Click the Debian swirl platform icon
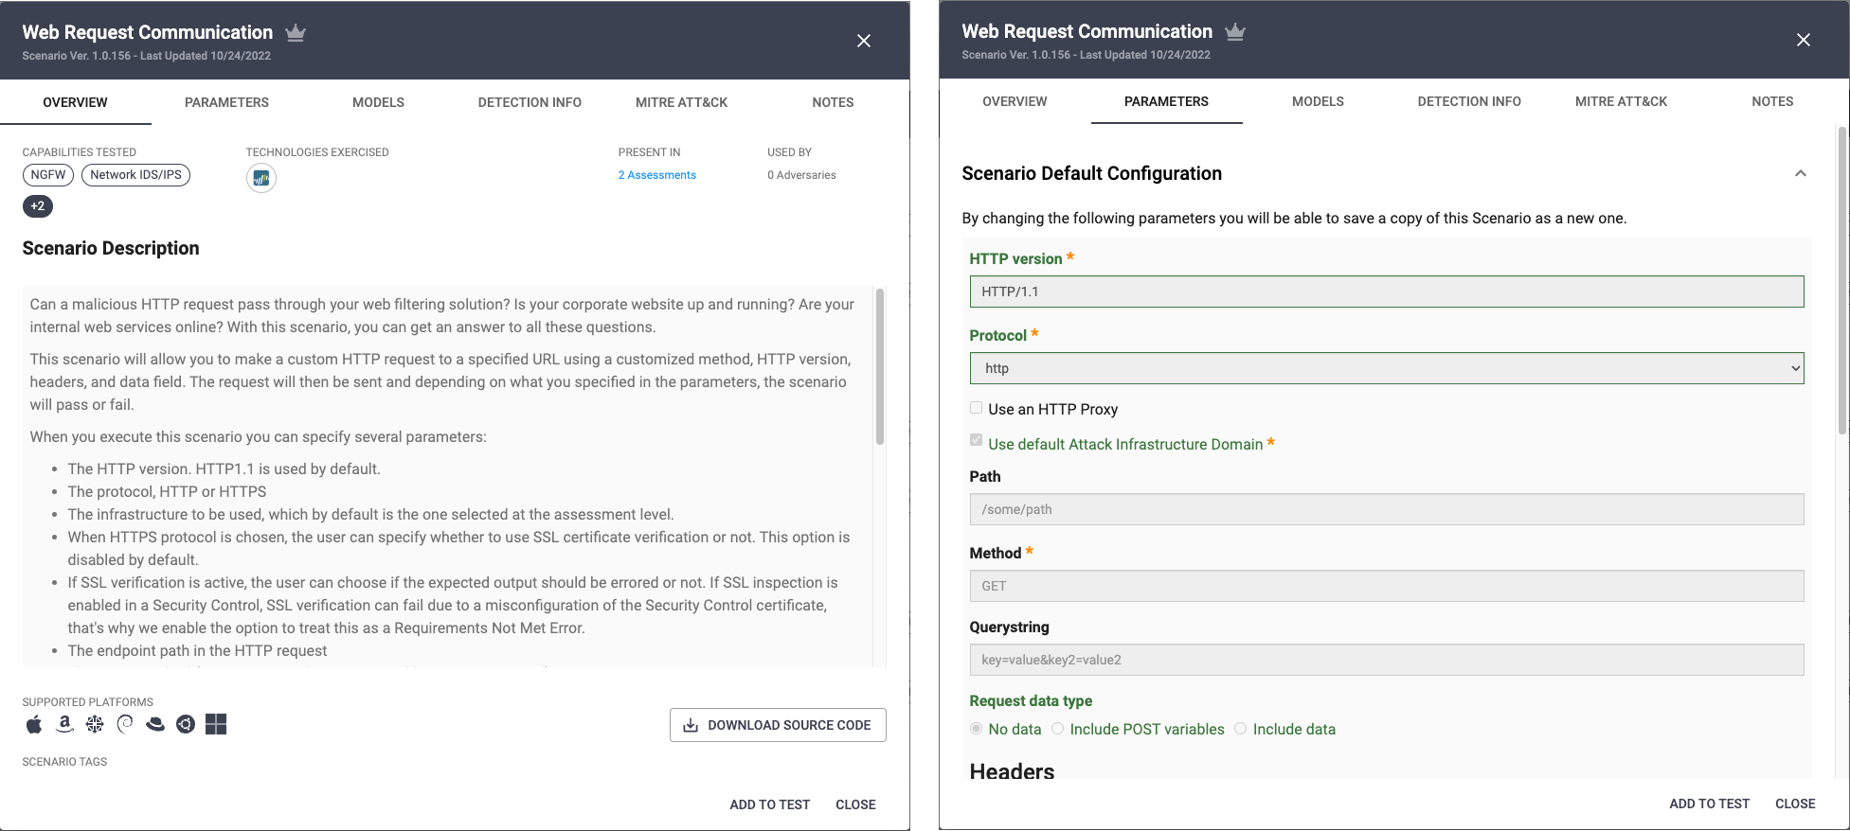1850x831 pixels. point(125,724)
